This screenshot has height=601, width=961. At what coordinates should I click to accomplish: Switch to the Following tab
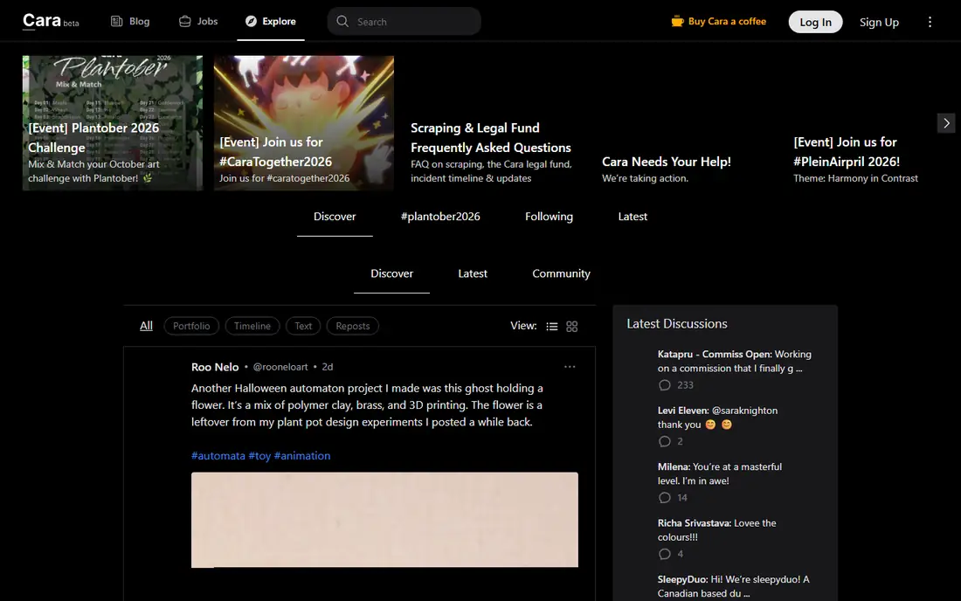550,217
